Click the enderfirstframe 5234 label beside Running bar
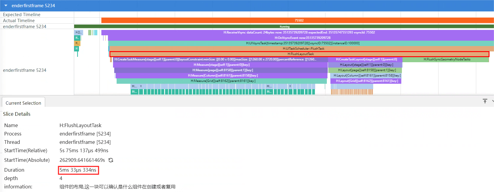 pyautogui.click(x=25, y=26)
